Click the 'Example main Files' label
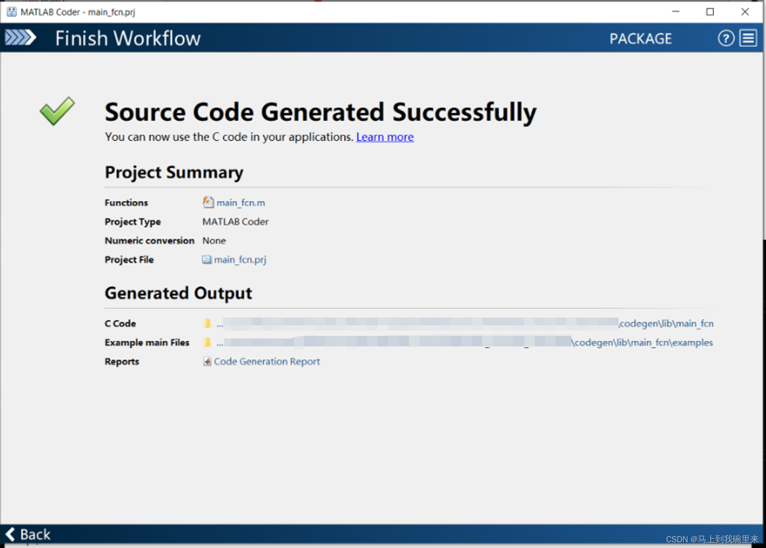 pyautogui.click(x=147, y=343)
